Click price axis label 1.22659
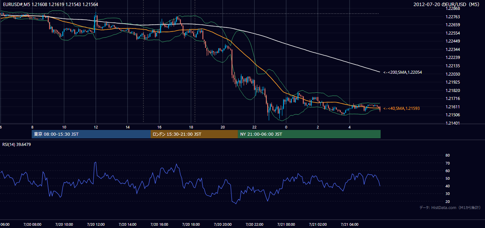485x228 pixels. [x=453, y=25]
